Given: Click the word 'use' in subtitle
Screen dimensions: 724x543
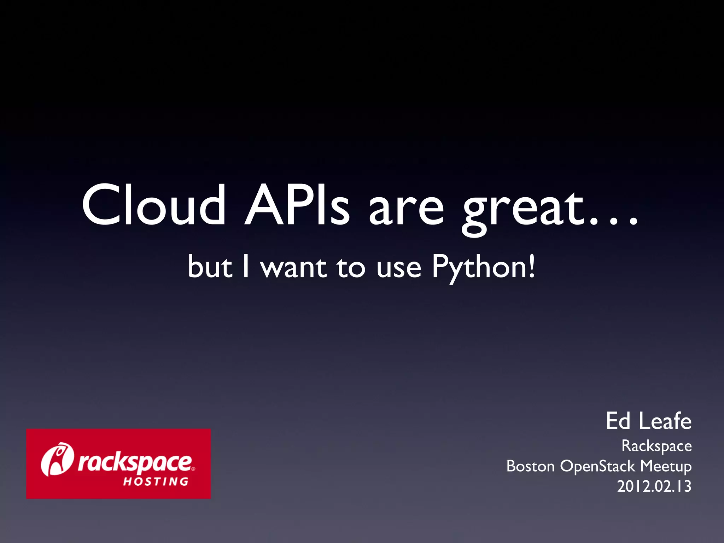Looking at the screenshot, I should (399, 269).
